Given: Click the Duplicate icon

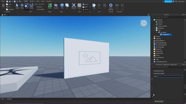Looking at the screenshot, I should pos(7,9).
